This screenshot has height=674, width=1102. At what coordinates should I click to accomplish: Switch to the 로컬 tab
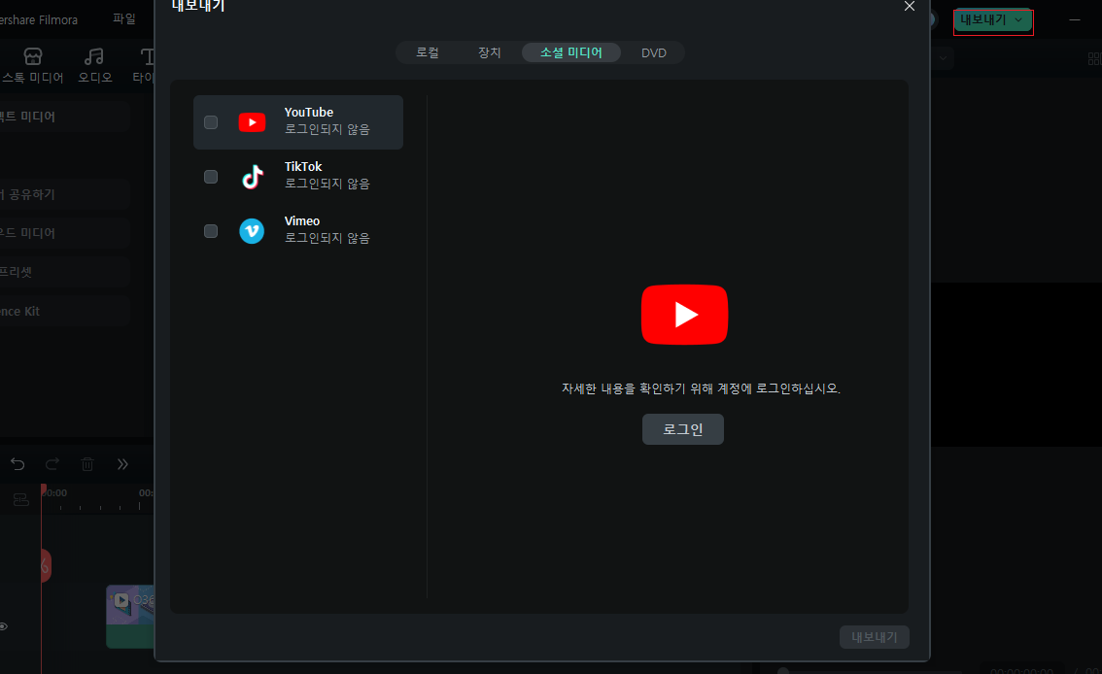pos(428,52)
